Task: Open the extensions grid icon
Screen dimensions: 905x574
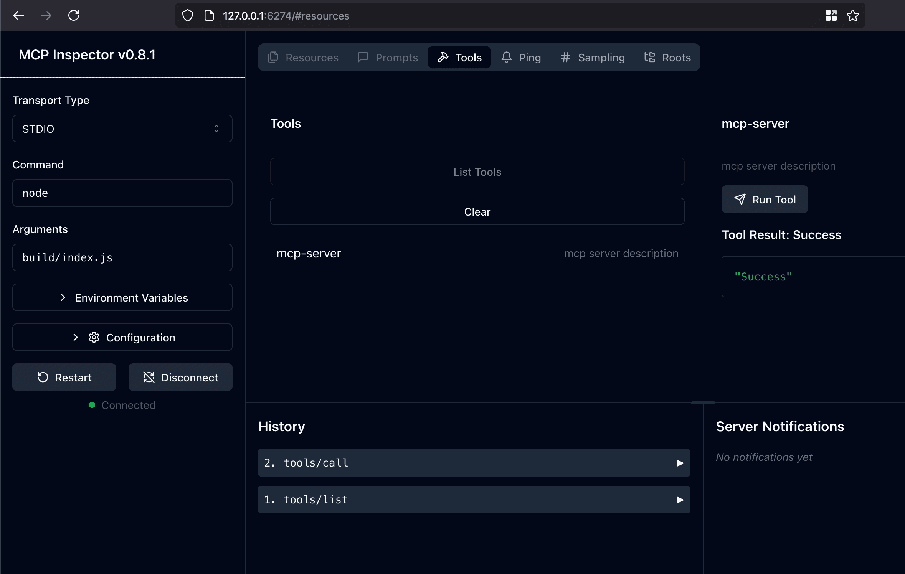Action: tap(831, 16)
